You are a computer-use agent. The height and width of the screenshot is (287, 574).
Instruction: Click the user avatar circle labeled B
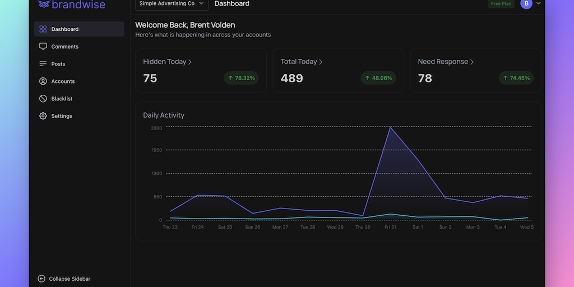tap(526, 4)
